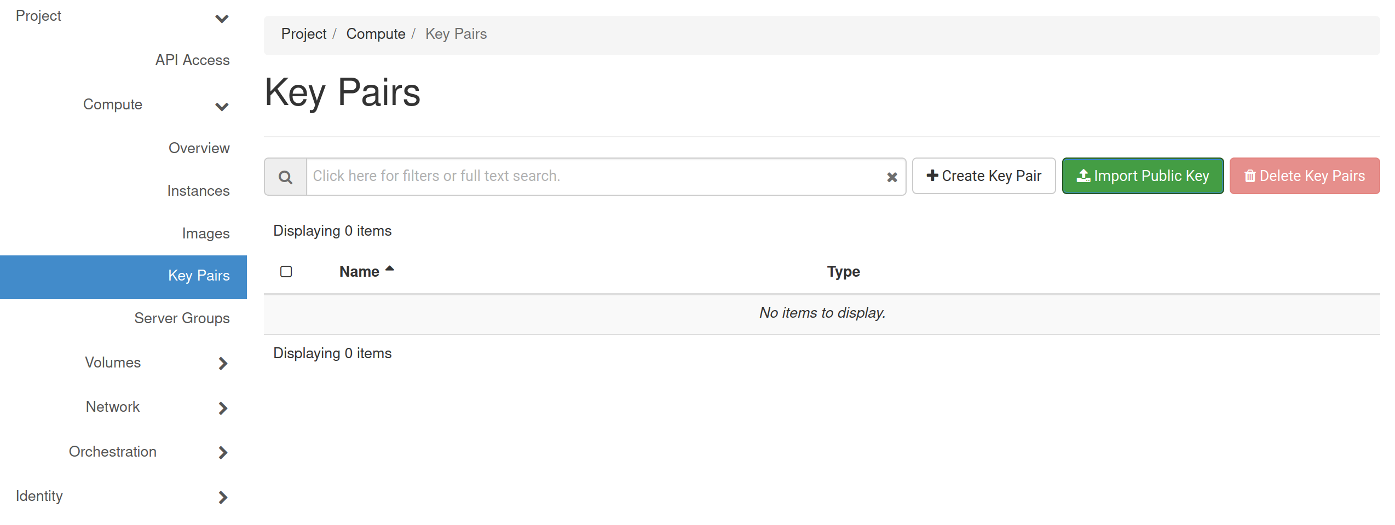Collapse the Project section chevron

222,19
